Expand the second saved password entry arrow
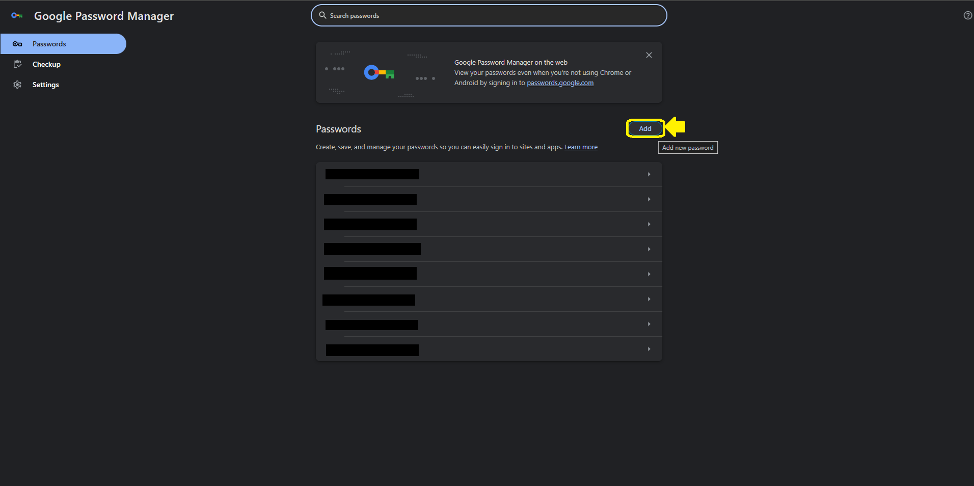The height and width of the screenshot is (486, 974). coord(649,199)
